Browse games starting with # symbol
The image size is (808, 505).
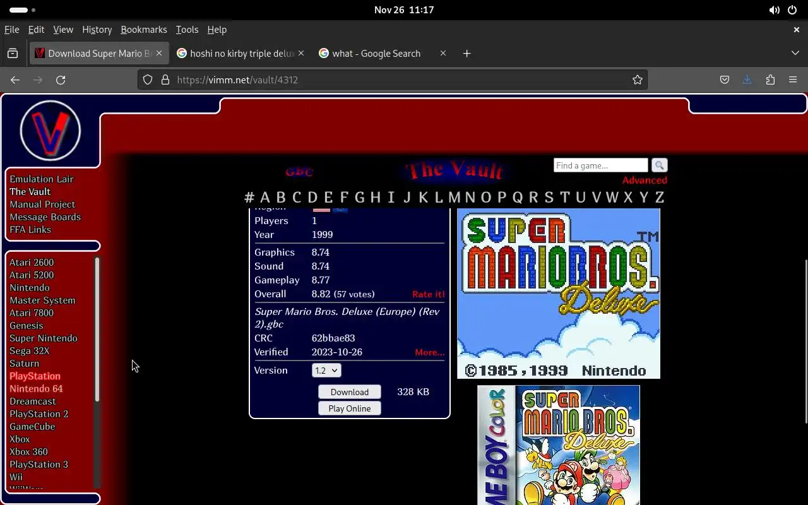tap(249, 198)
